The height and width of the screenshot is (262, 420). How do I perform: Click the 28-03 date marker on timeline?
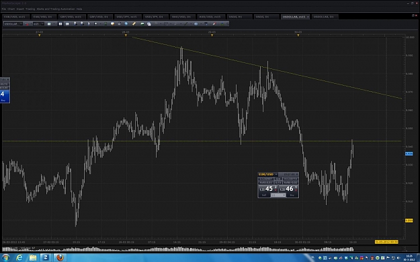click(x=126, y=35)
